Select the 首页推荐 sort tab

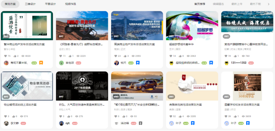pyautogui.click(x=199, y=4)
